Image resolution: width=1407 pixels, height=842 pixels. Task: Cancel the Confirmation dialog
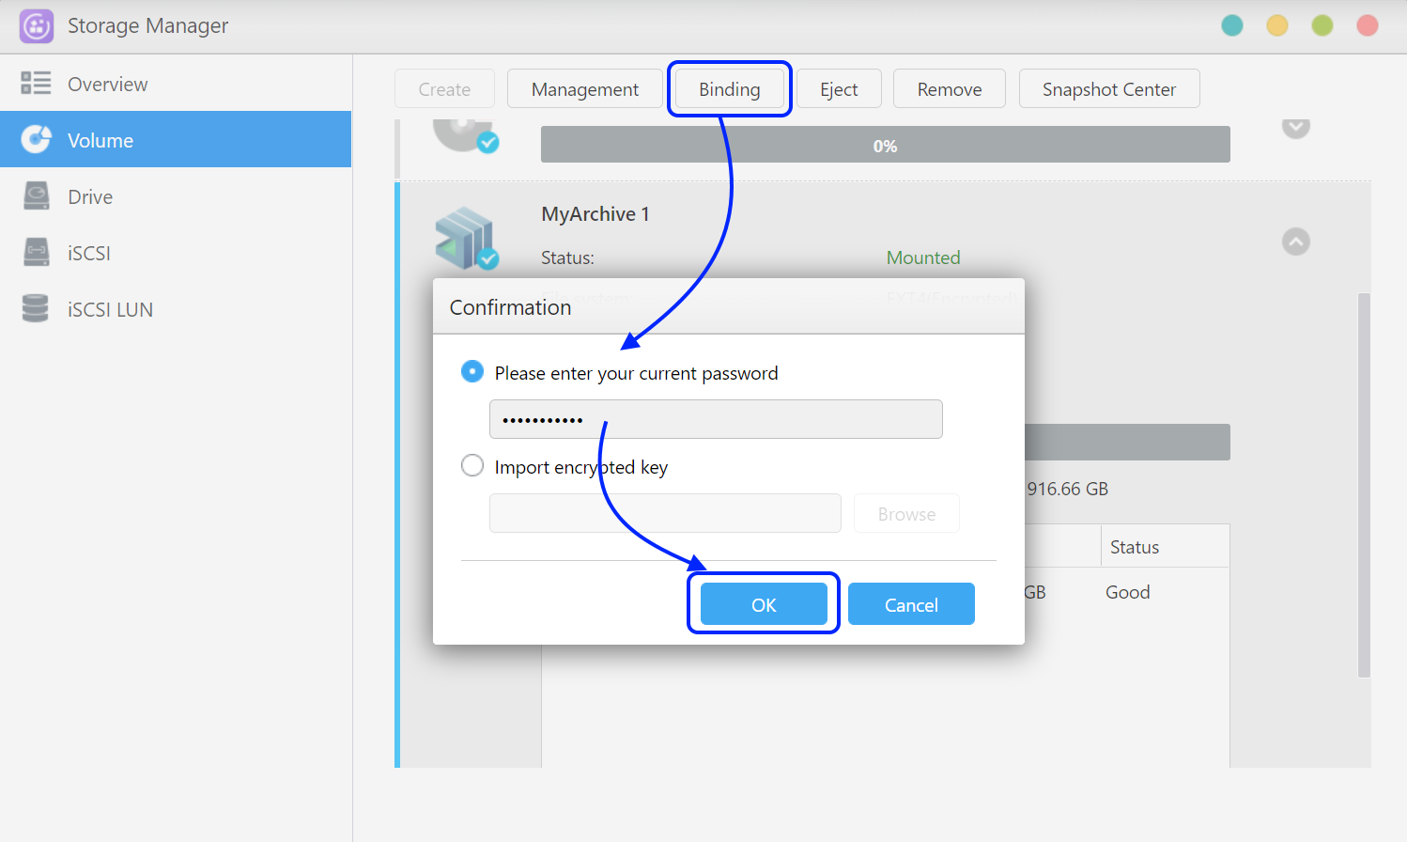(x=910, y=604)
